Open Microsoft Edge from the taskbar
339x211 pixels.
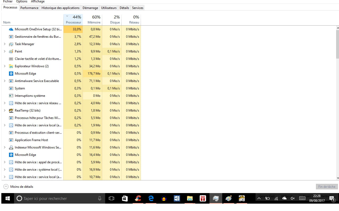click(151, 198)
